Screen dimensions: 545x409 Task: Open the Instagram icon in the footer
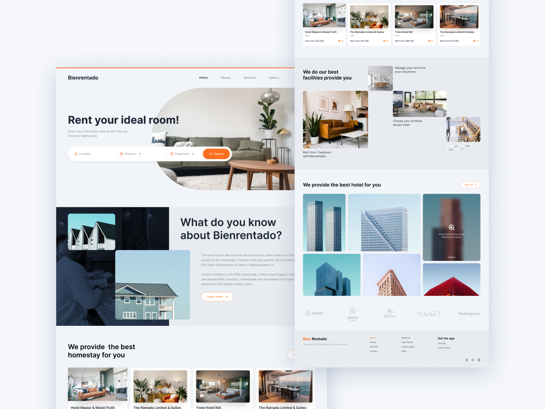(479, 360)
